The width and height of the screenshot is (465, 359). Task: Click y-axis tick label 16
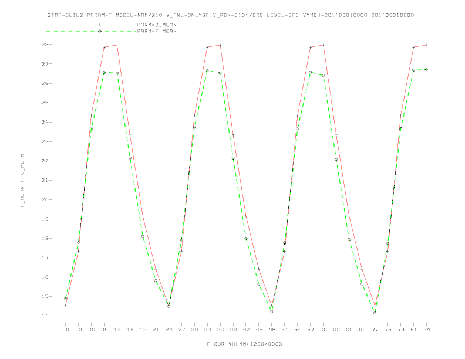click(x=45, y=277)
